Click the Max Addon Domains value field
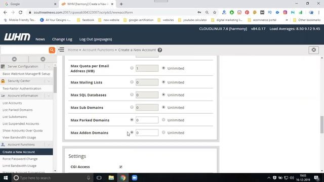 (147, 132)
